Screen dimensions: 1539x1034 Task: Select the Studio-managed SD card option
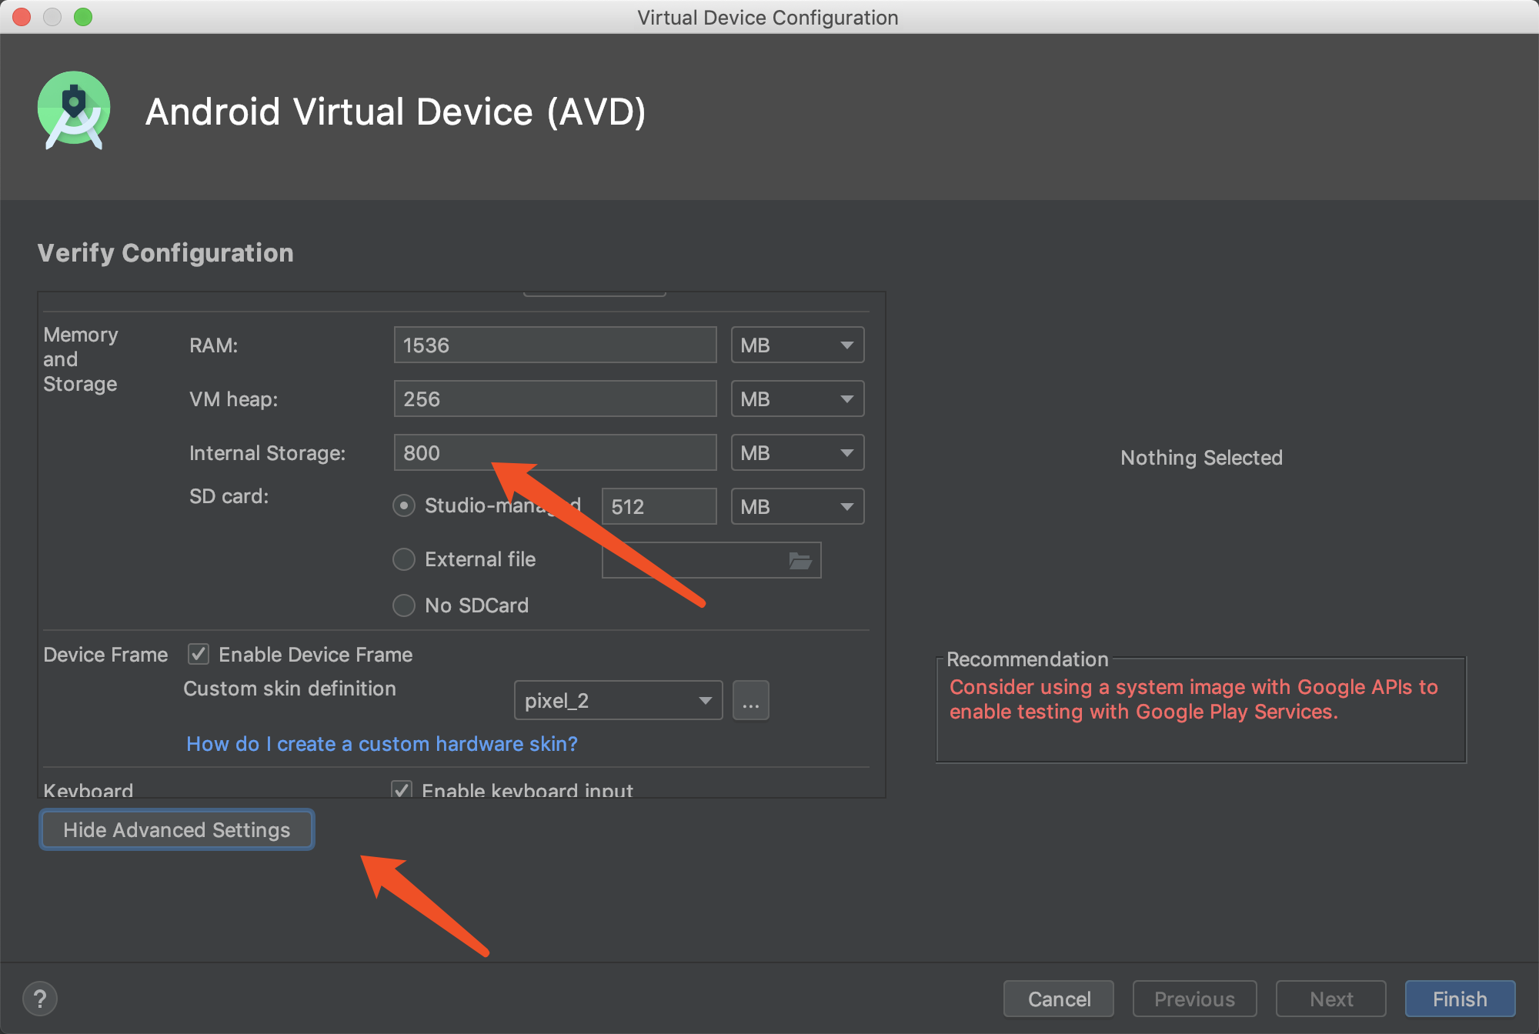click(x=404, y=506)
